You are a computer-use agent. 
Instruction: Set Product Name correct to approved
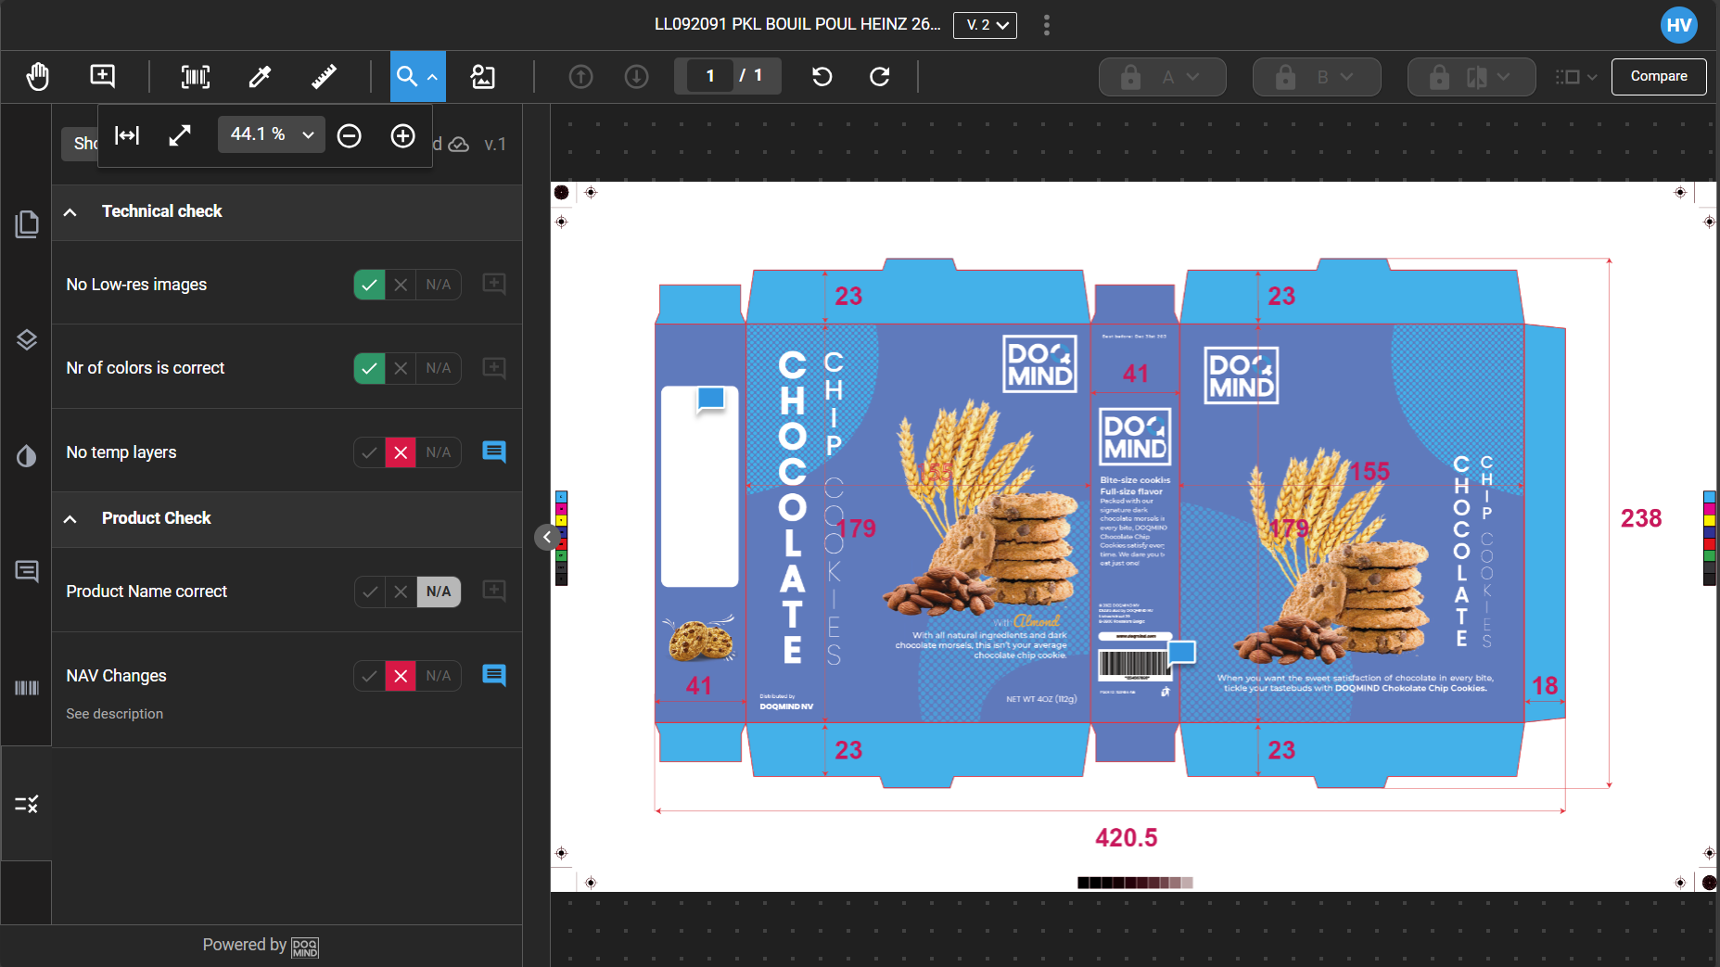click(x=370, y=592)
